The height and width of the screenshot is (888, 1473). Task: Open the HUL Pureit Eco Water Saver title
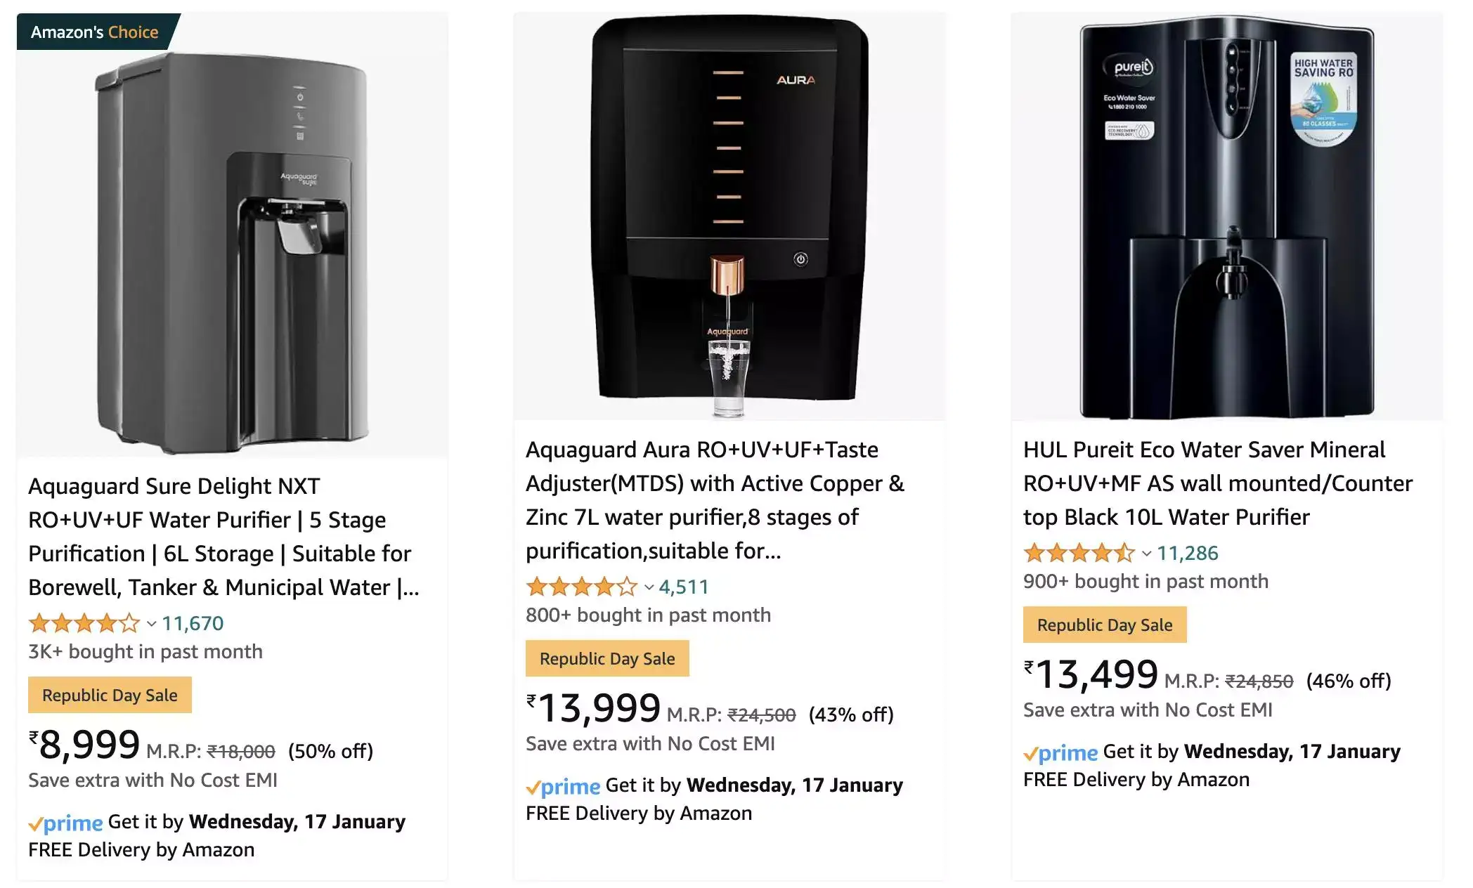1218,483
